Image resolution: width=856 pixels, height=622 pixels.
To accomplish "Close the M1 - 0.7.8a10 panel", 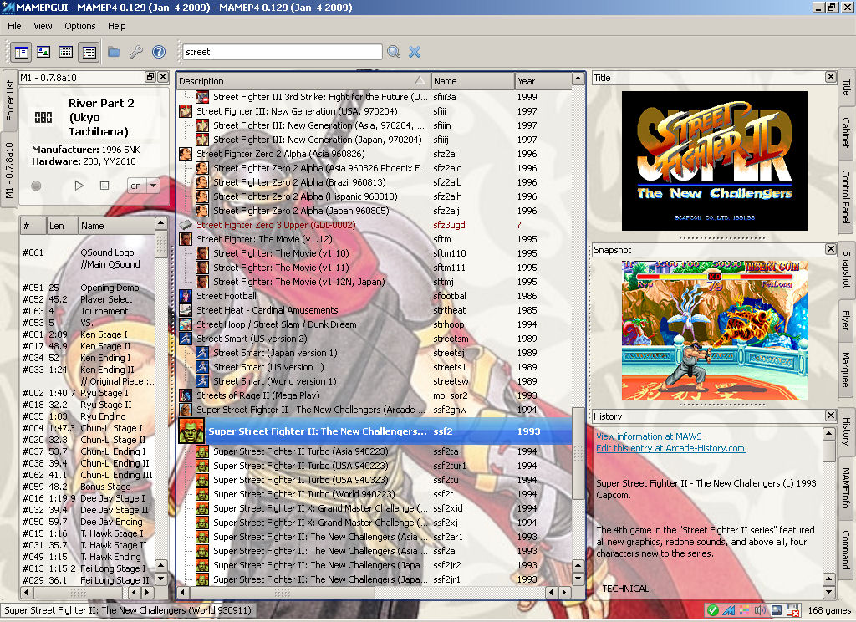I will click(x=163, y=77).
